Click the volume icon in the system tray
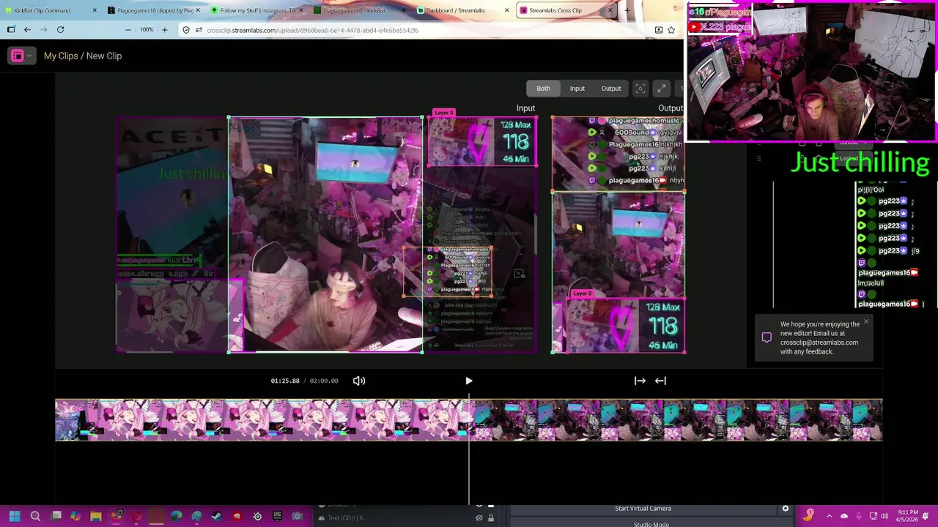The width and height of the screenshot is (938, 527). point(884,516)
